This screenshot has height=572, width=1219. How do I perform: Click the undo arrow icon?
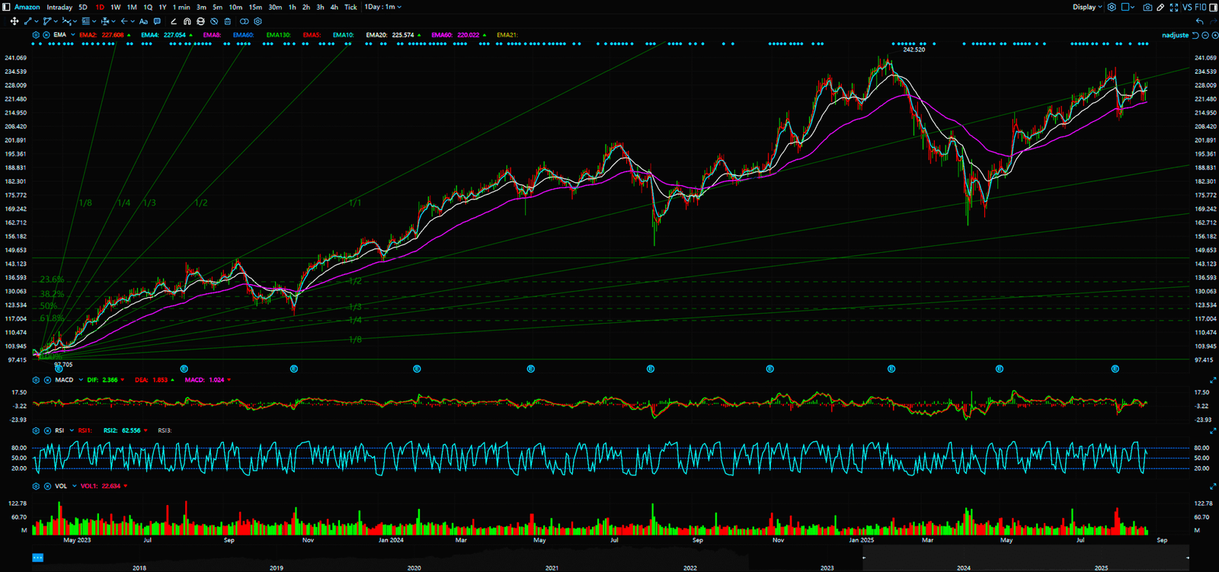1201,21
